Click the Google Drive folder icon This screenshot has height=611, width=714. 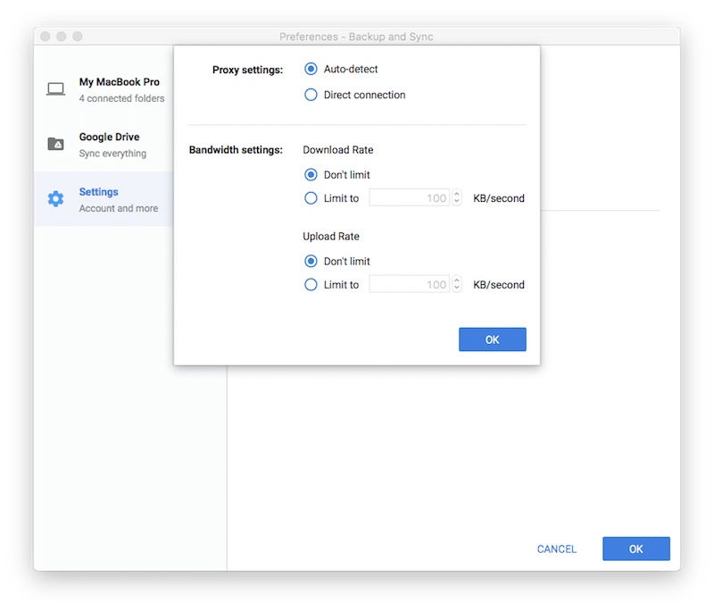(x=55, y=145)
